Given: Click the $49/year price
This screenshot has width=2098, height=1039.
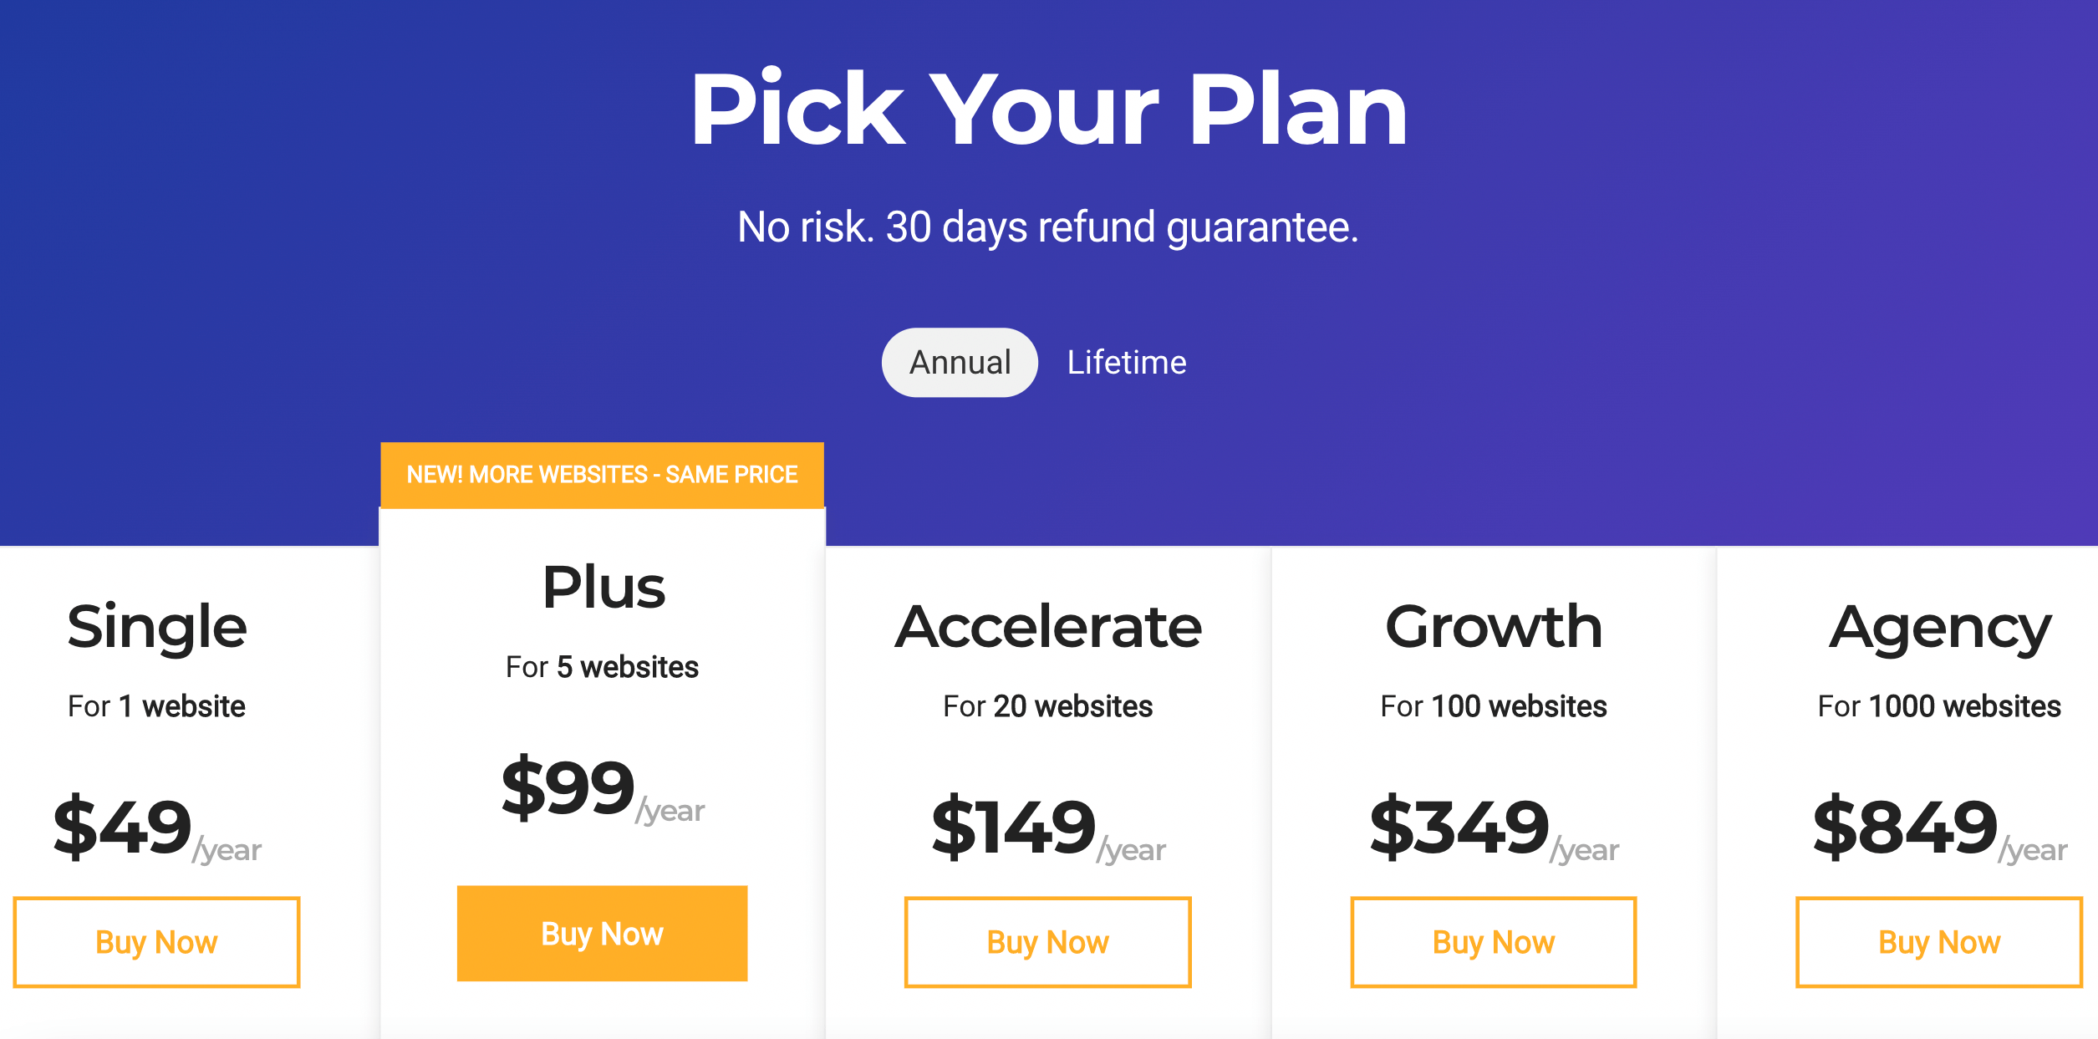Looking at the screenshot, I should (x=157, y=828).
